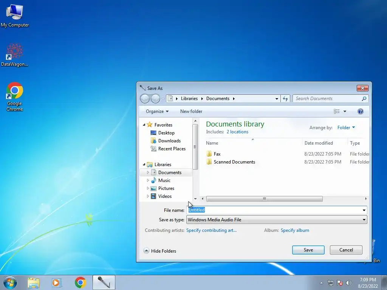Open the Help question mark button

(360, 111)
